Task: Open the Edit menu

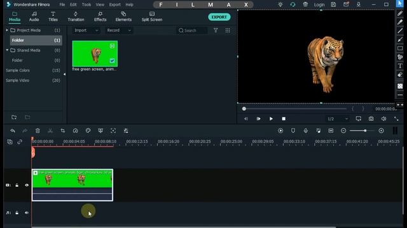Action: click(73, 4)
